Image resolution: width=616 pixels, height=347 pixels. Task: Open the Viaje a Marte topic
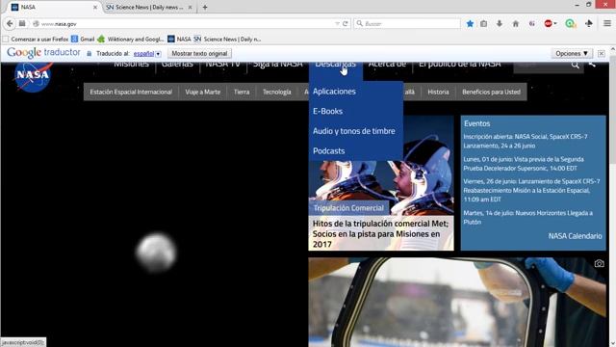click(203, 93)
